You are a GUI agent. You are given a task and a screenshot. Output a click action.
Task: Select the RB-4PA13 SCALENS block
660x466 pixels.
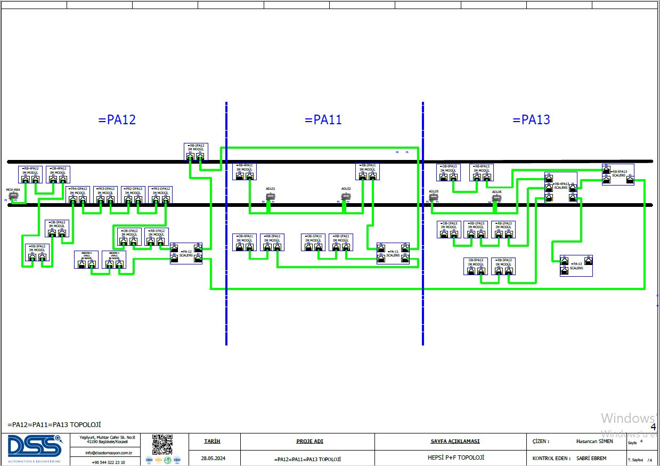560,187
